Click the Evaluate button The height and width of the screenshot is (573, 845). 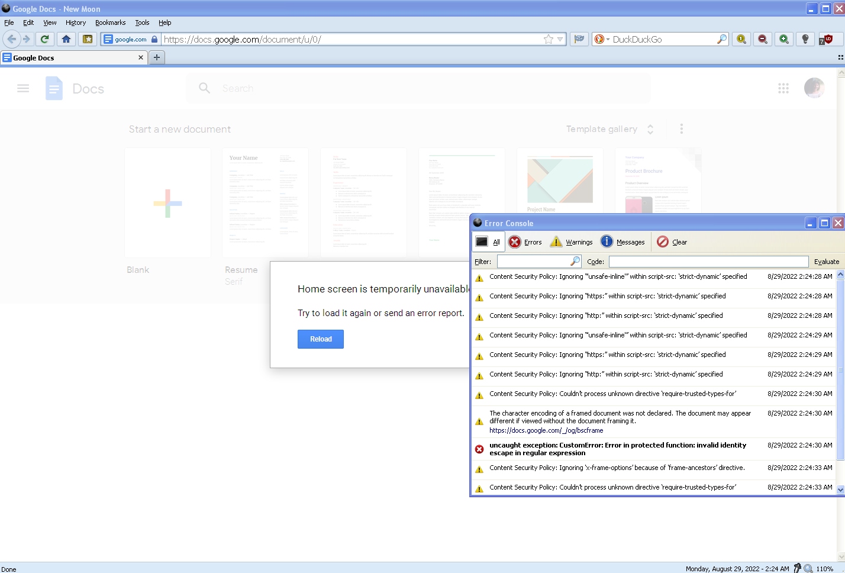(x=827, y=262)
